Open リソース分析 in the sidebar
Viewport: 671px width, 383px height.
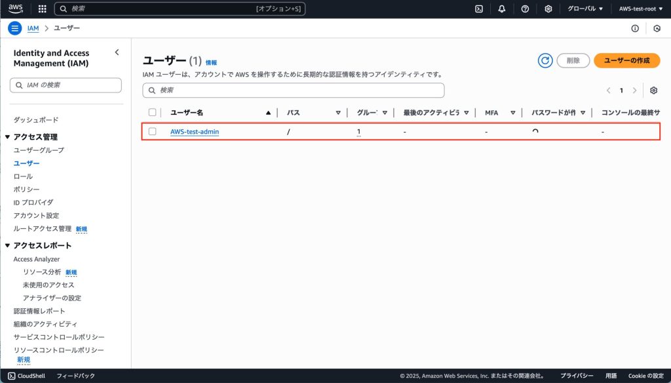pos(42,272)
